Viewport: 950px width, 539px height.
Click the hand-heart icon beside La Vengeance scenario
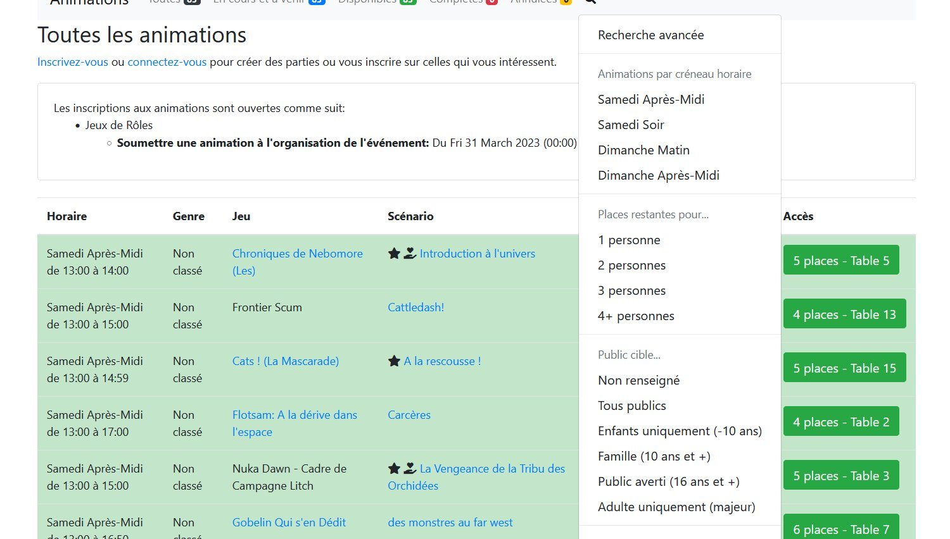(x=410, y=469)
